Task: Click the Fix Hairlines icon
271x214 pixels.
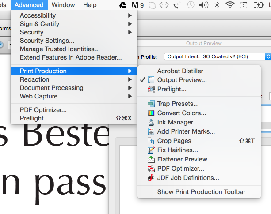Action: point(151,150)
